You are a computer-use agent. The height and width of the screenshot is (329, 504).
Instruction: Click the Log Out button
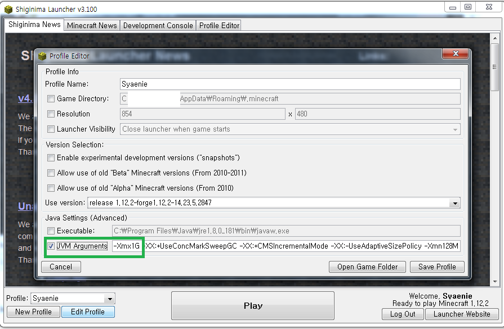(x=403, y=314)
